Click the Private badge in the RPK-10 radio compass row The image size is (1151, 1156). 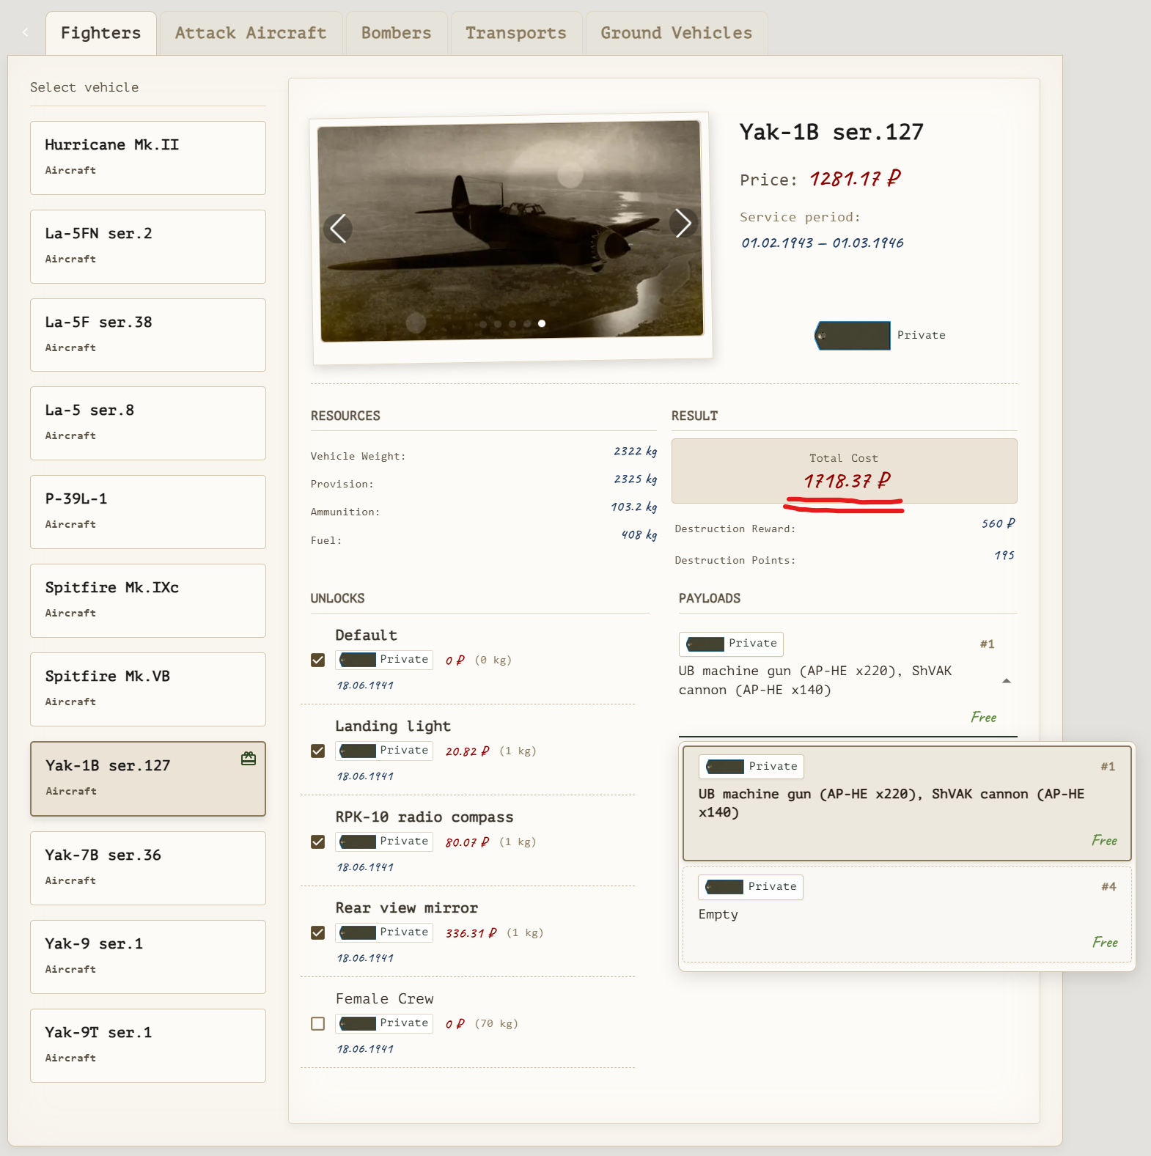tap(384, 842)
